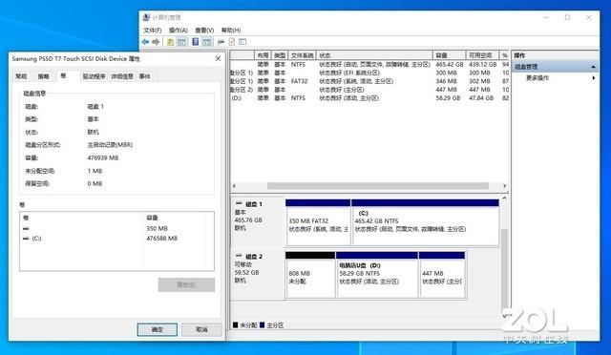Toggle the Show/Hide Console Tree toolbar icon

click(181, 42)
